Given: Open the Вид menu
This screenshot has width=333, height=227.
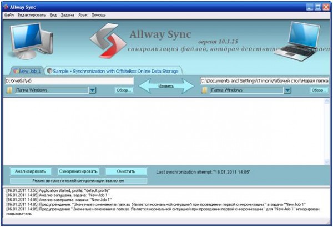Looking at the screenshot, I should click(x=53, y=15).
